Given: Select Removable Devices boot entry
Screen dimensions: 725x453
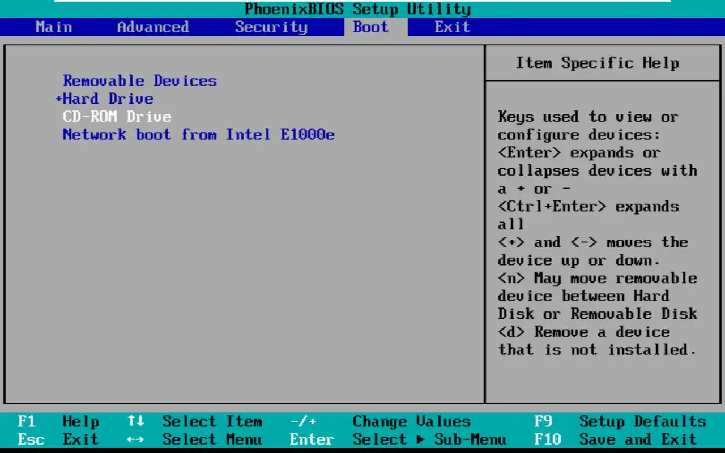Looking at the screenshot, I should (140, 80).
